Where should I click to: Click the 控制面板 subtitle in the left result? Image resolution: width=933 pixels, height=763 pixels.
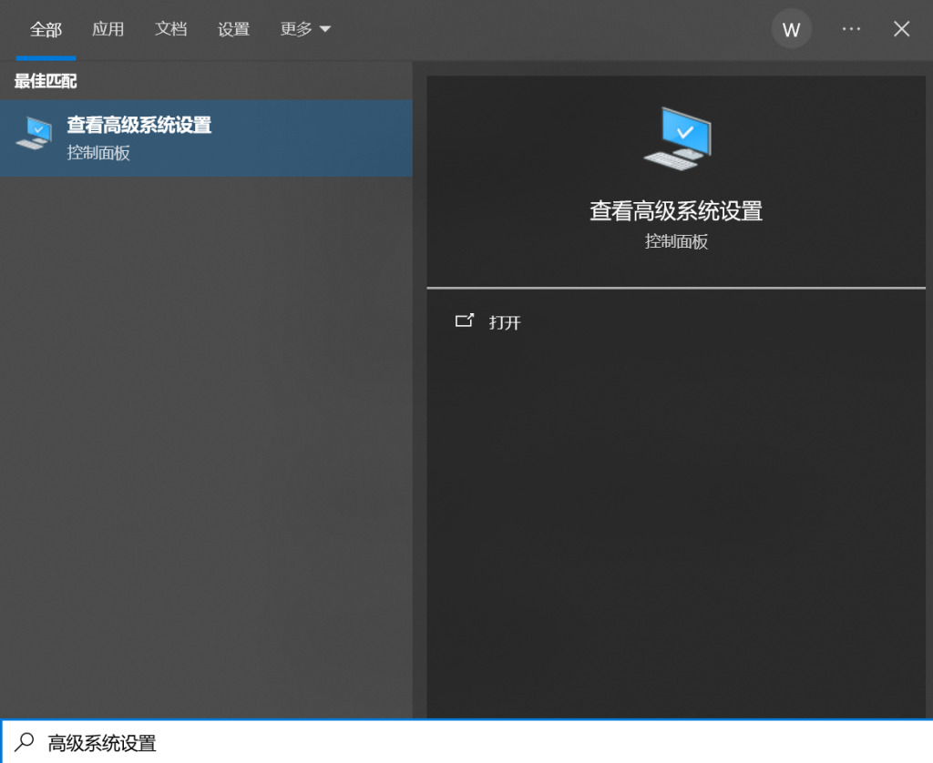[98, 153]
